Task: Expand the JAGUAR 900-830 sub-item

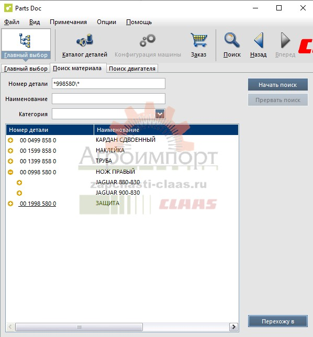Action: point(19,193)
